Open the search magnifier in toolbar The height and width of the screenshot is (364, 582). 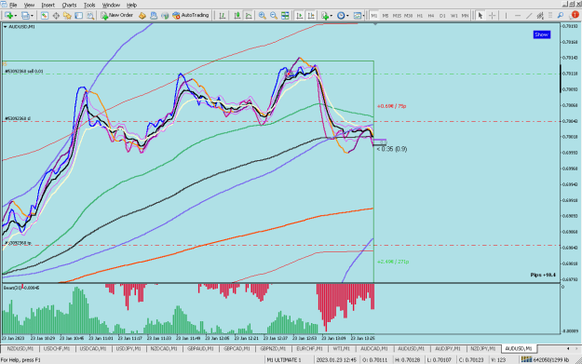[x=561, y=16]
